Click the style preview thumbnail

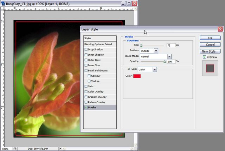pyautogui.click(x=210, y=68)
